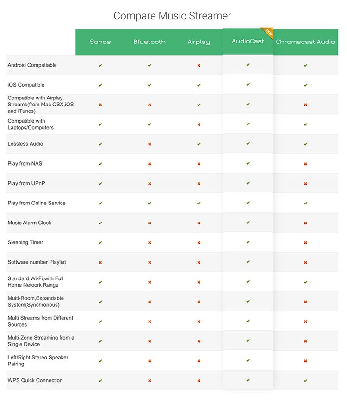Click Sonos cross for Compatible with Airplay Streams
The width and height of the screenshot is (347, 402).
click(x=100, y=105)
